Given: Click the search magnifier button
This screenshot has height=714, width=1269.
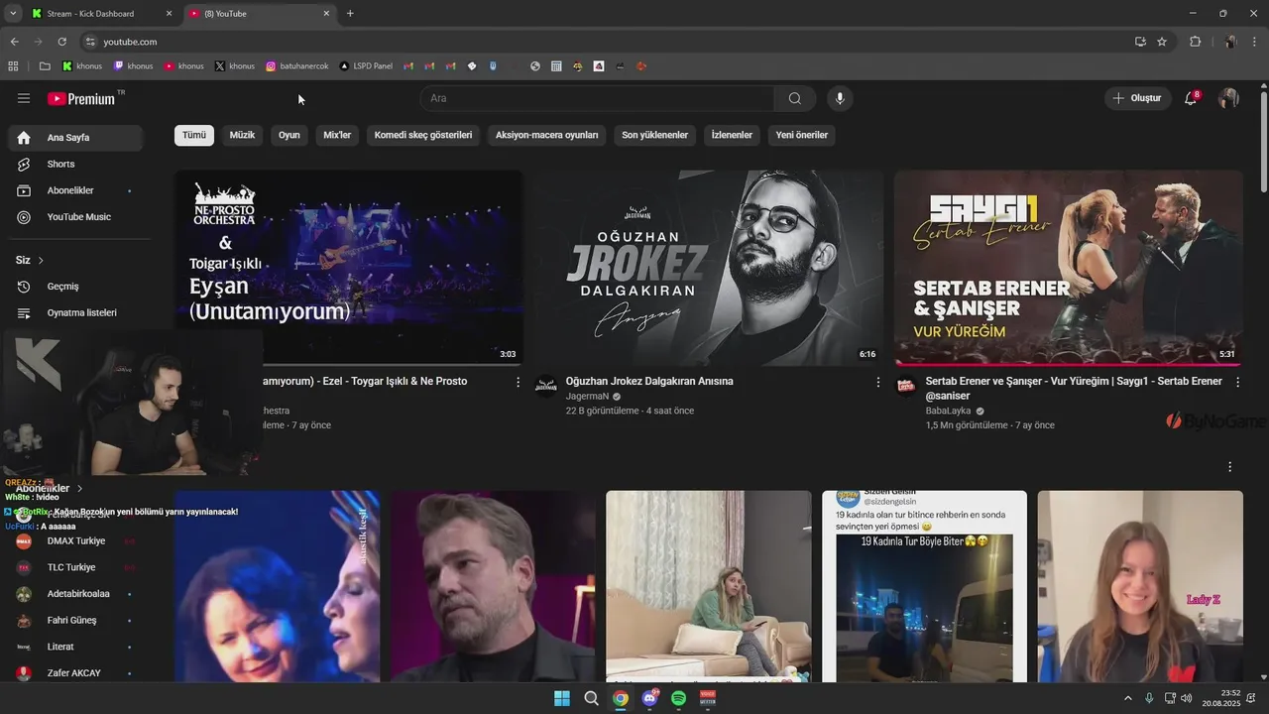Looking at the screenshot, I should tap(795, 98).
